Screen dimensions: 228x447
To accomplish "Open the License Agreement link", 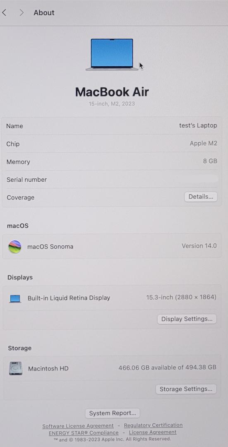I will tap(152, 432).
